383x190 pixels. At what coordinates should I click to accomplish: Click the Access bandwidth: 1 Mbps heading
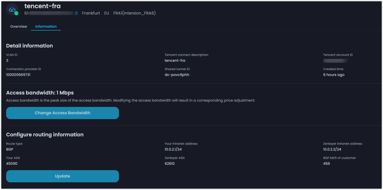(40, 93)
